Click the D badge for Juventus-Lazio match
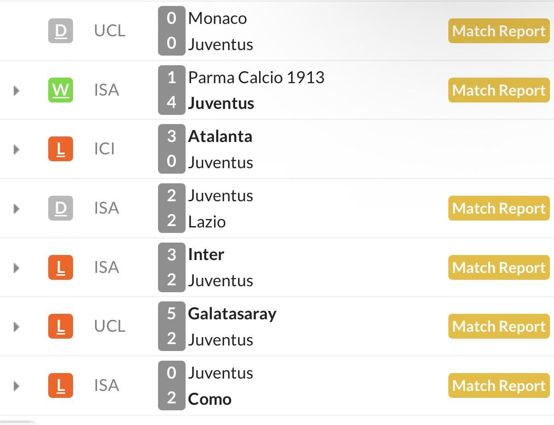This screenshot has height=425, width=554. [x=61, y=208]
